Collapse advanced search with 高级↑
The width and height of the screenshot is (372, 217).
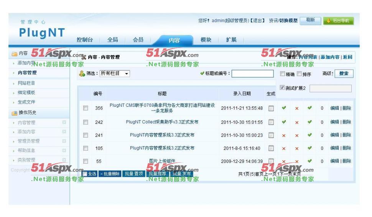[x=328, y=73]
